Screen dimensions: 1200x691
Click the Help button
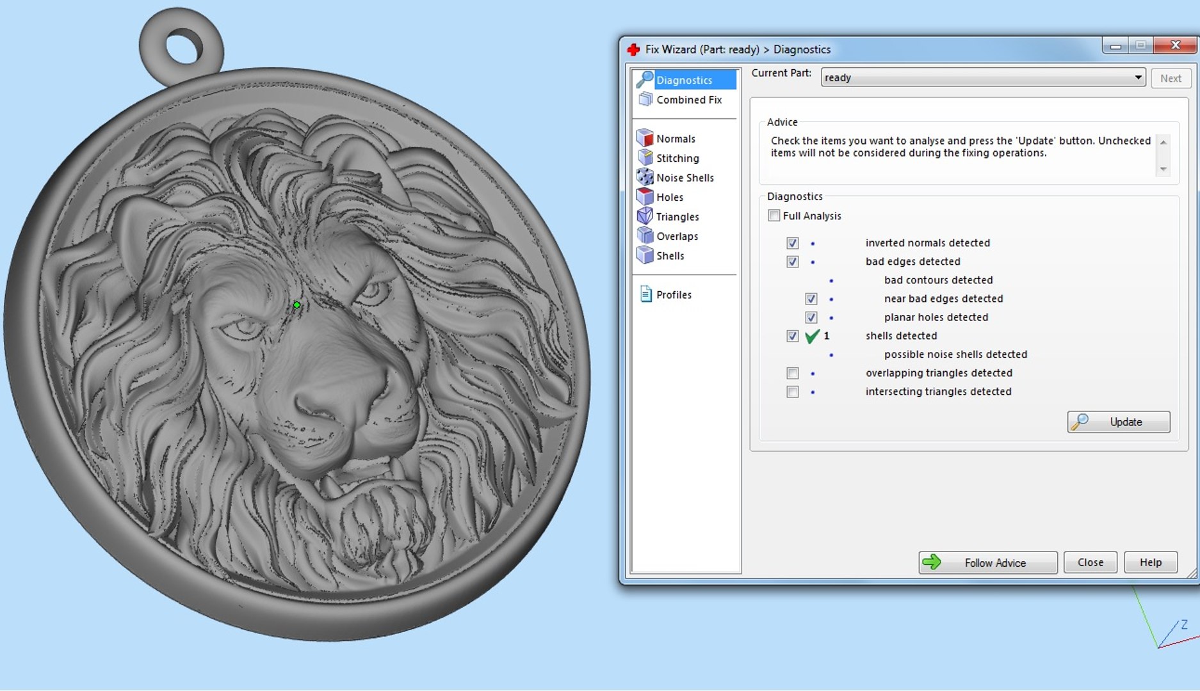coord(1150,562)
